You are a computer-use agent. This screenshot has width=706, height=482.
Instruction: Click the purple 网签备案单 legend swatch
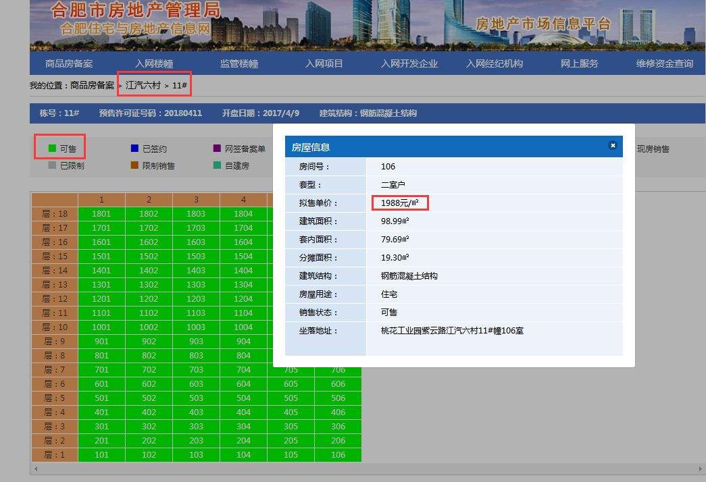point(217,148)
